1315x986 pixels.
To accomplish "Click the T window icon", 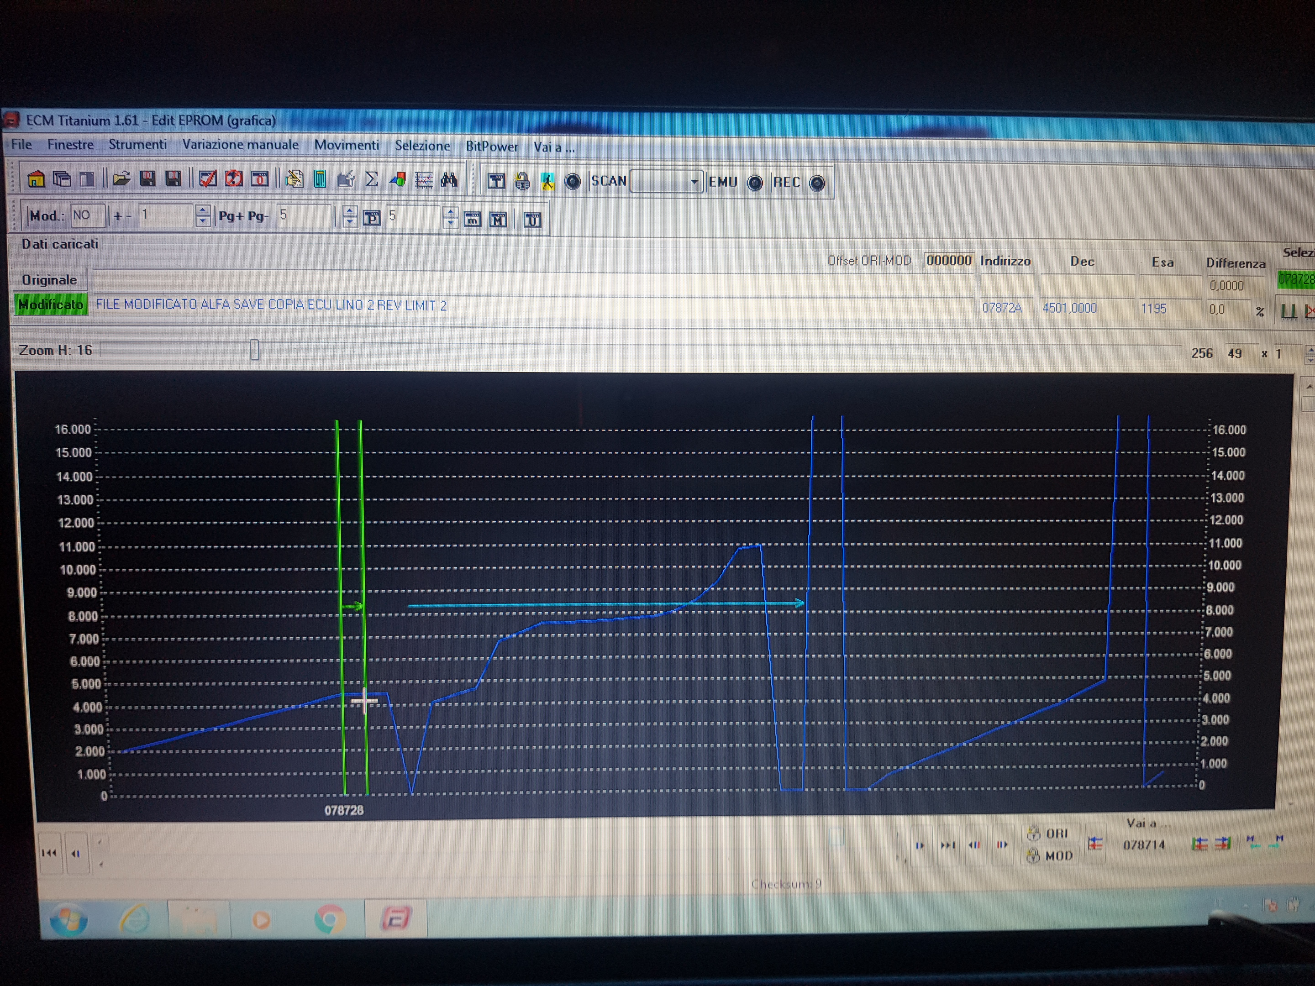I will click(496, 181).
